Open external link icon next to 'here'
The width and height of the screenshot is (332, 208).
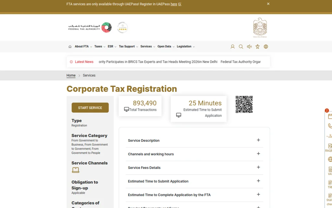coord(180,4)
